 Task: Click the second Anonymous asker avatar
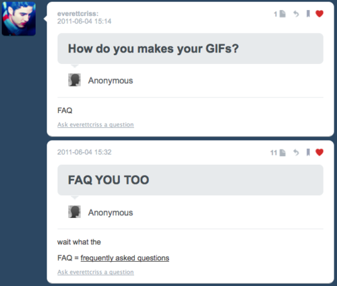[74, 212]
